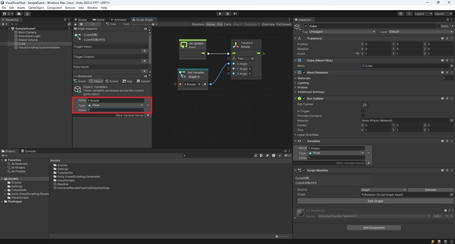Open the Mesh object picker circle

pos(452,66)
